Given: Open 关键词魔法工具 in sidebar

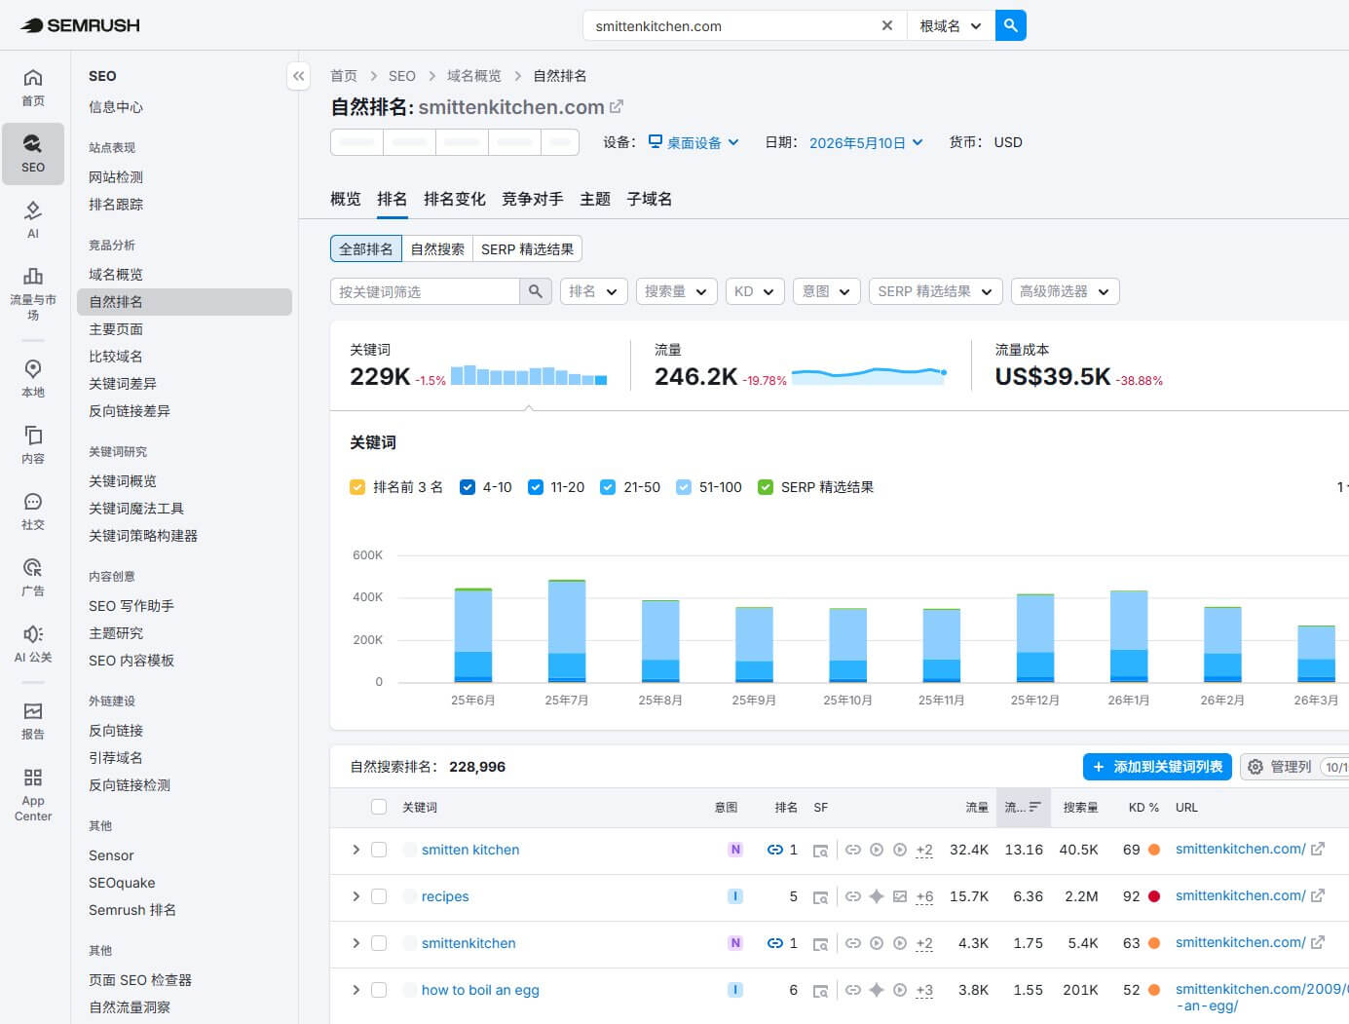Looking at the screenshot, I should pos(136,509).
